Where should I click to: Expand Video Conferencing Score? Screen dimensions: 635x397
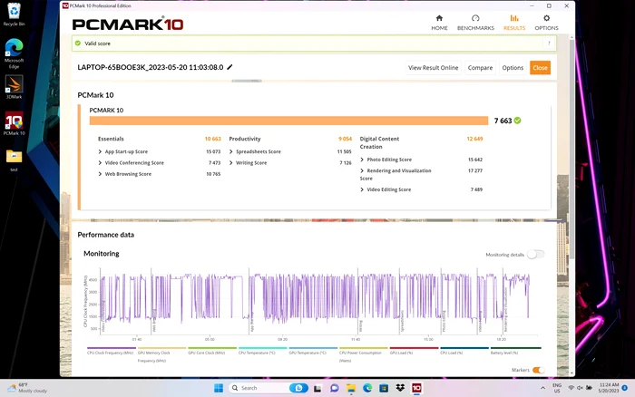[100, 162]
